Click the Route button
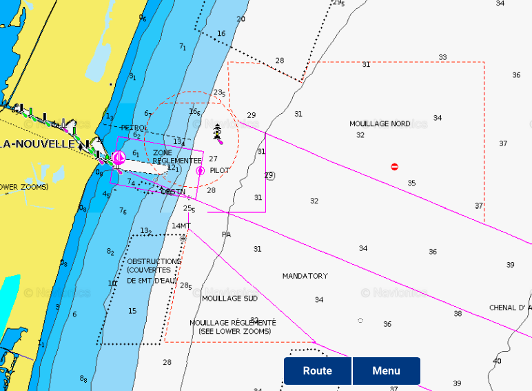Viewport: 532px width, 391px height. tap(317, 371)
